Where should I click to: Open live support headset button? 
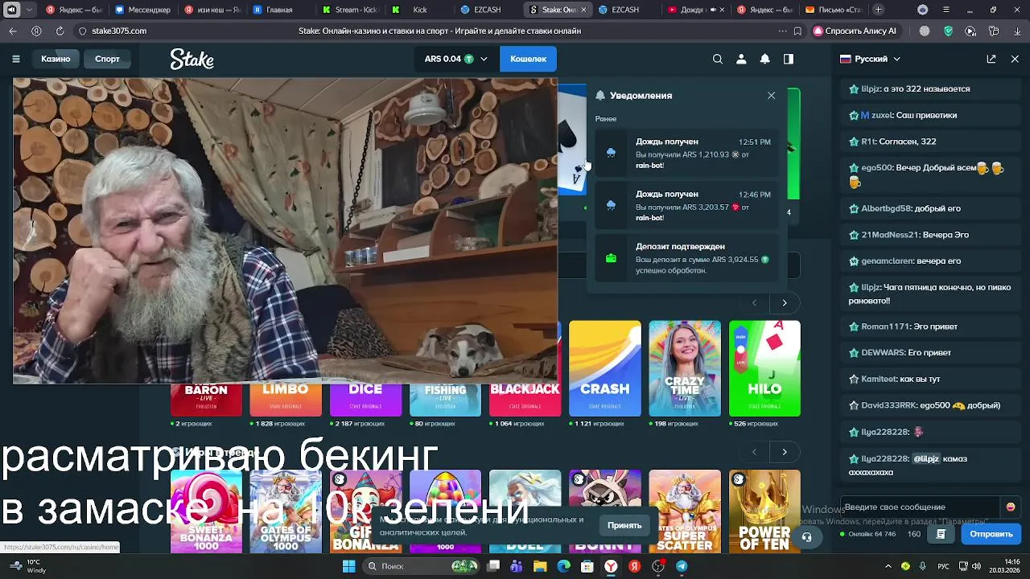806,537
